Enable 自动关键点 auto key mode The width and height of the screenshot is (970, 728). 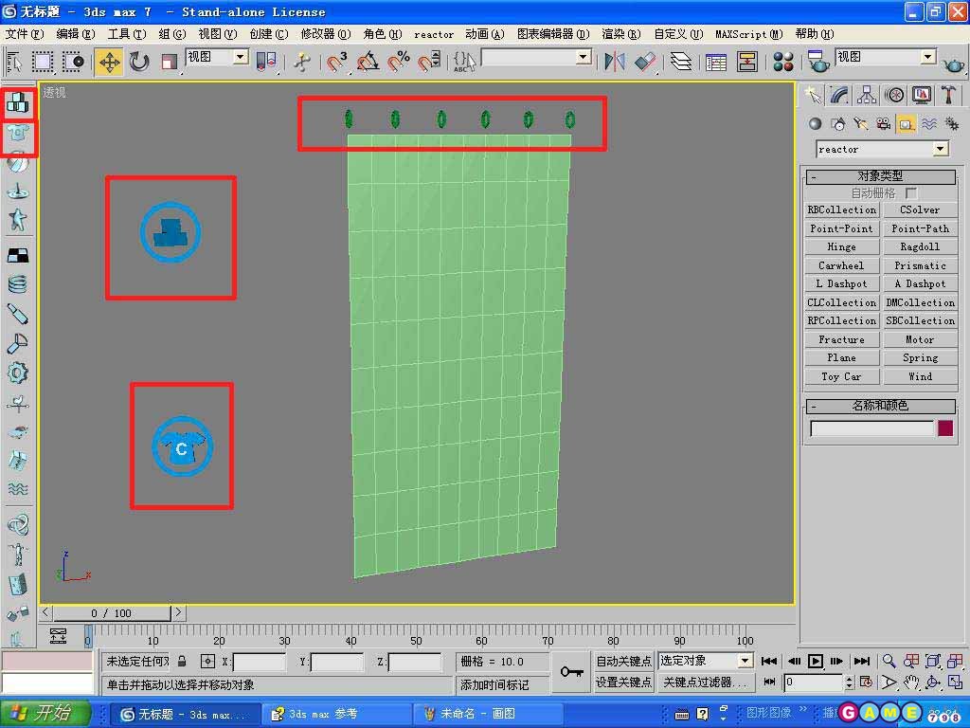pyautogui.click(x=623, y=661)
